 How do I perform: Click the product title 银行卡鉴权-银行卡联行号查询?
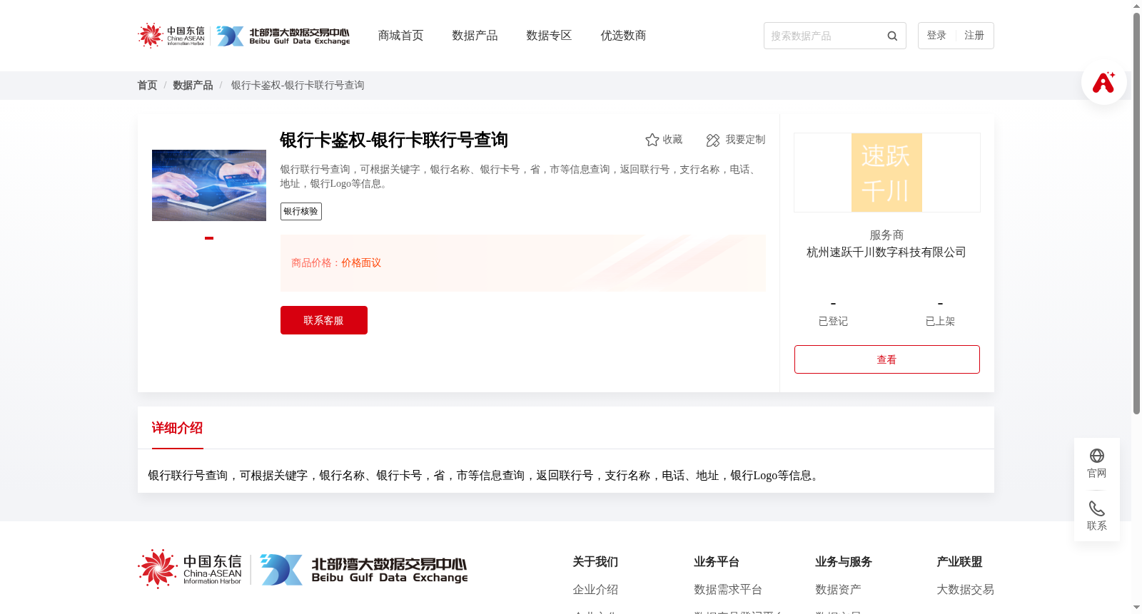394,140
